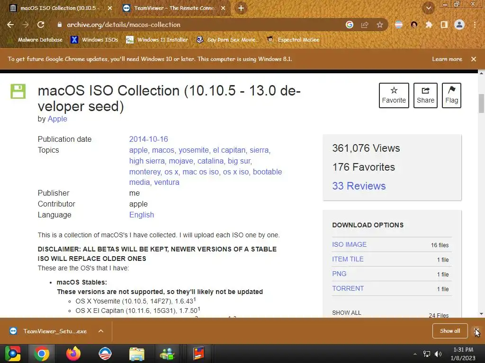Click the address bar URL
This screenshot has width=485, height=363.
pyautogui.click(x=124, y=25)
